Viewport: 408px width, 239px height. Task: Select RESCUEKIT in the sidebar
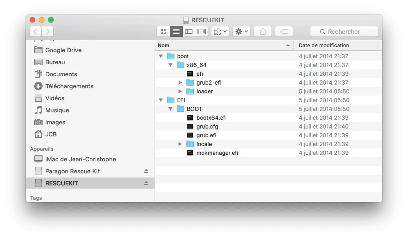coord(90,183)
